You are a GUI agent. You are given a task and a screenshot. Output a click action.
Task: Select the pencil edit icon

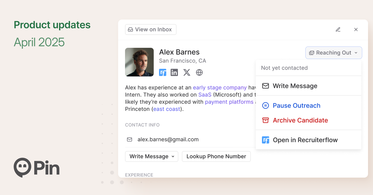tap(338, 29)
